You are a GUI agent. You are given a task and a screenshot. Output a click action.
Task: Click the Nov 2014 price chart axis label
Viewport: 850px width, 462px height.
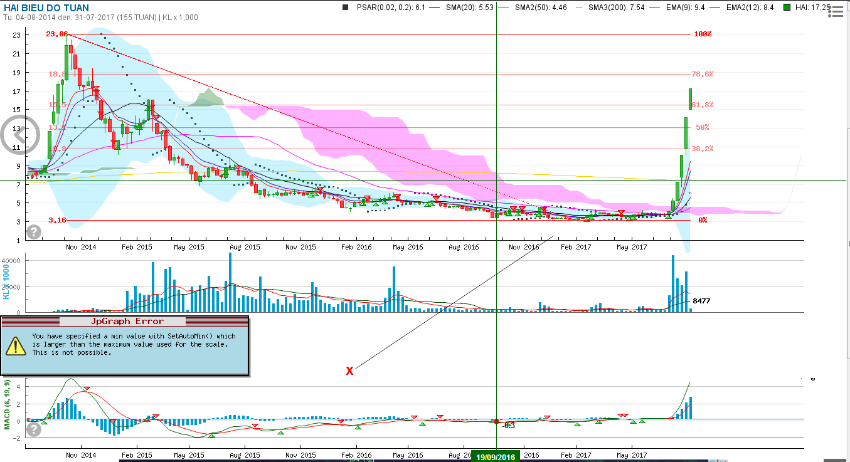[x=80, y=247]
